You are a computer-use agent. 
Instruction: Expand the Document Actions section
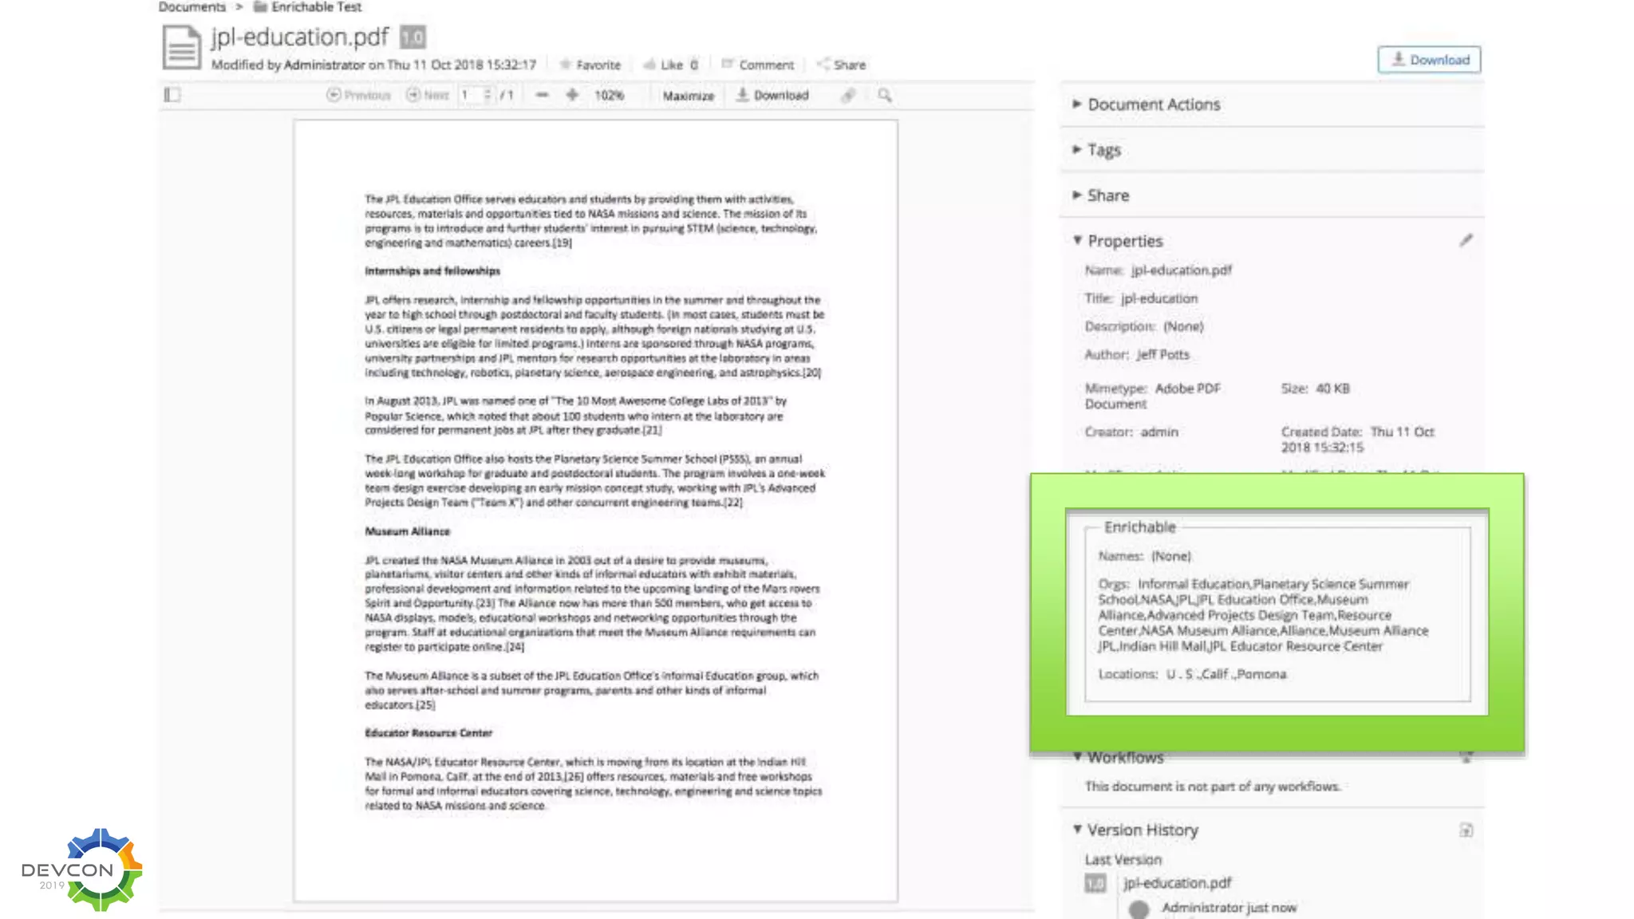click(x=1153, y=105)
